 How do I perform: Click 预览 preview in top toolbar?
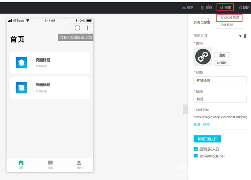click(188, 8)
